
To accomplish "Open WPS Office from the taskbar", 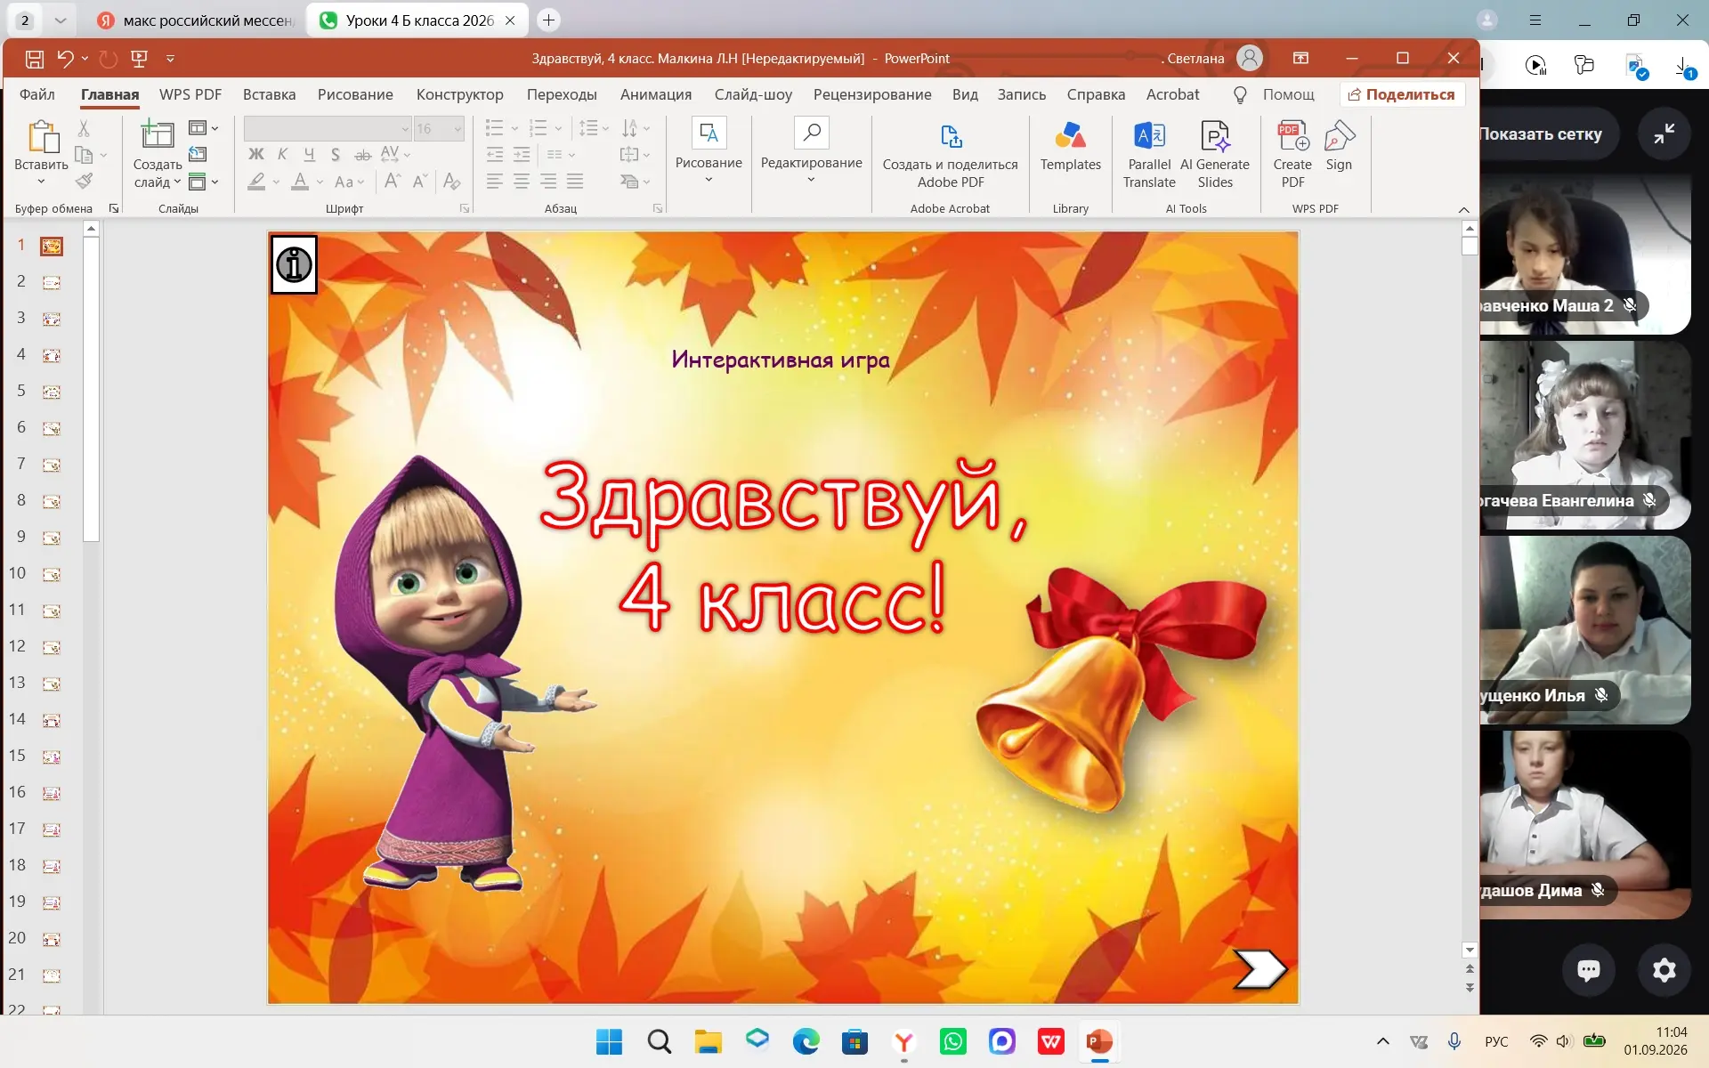I will pos(1050,1041).
